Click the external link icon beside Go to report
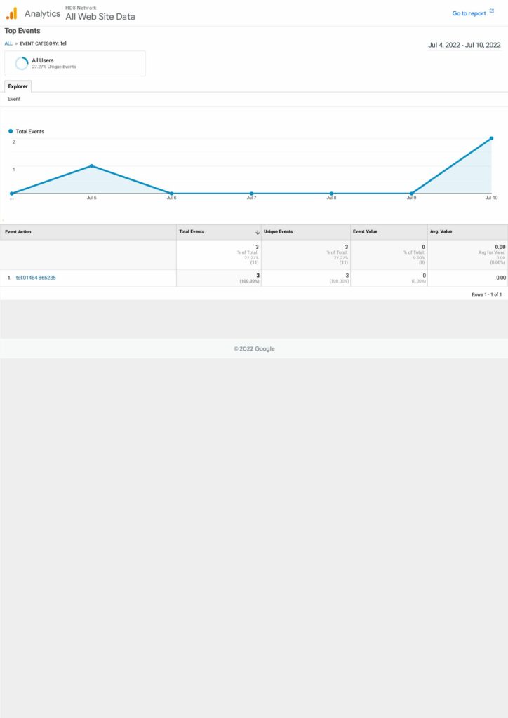508x718 pixels. click(x=491, y=12)
